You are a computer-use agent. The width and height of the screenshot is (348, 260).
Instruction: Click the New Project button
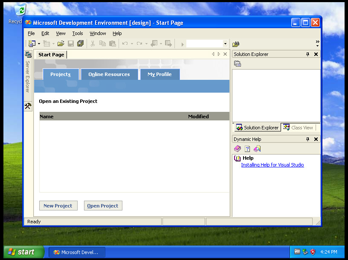pos(58,206)
